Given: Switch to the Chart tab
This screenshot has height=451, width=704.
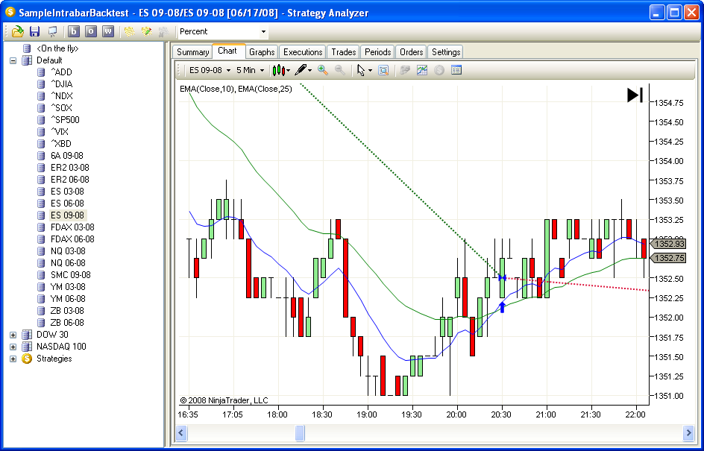Looking at the screenshot, I should coord(227,51).
